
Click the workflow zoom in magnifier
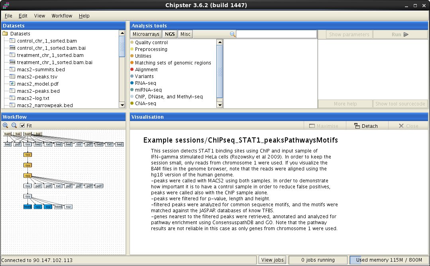tap(6, 125)
